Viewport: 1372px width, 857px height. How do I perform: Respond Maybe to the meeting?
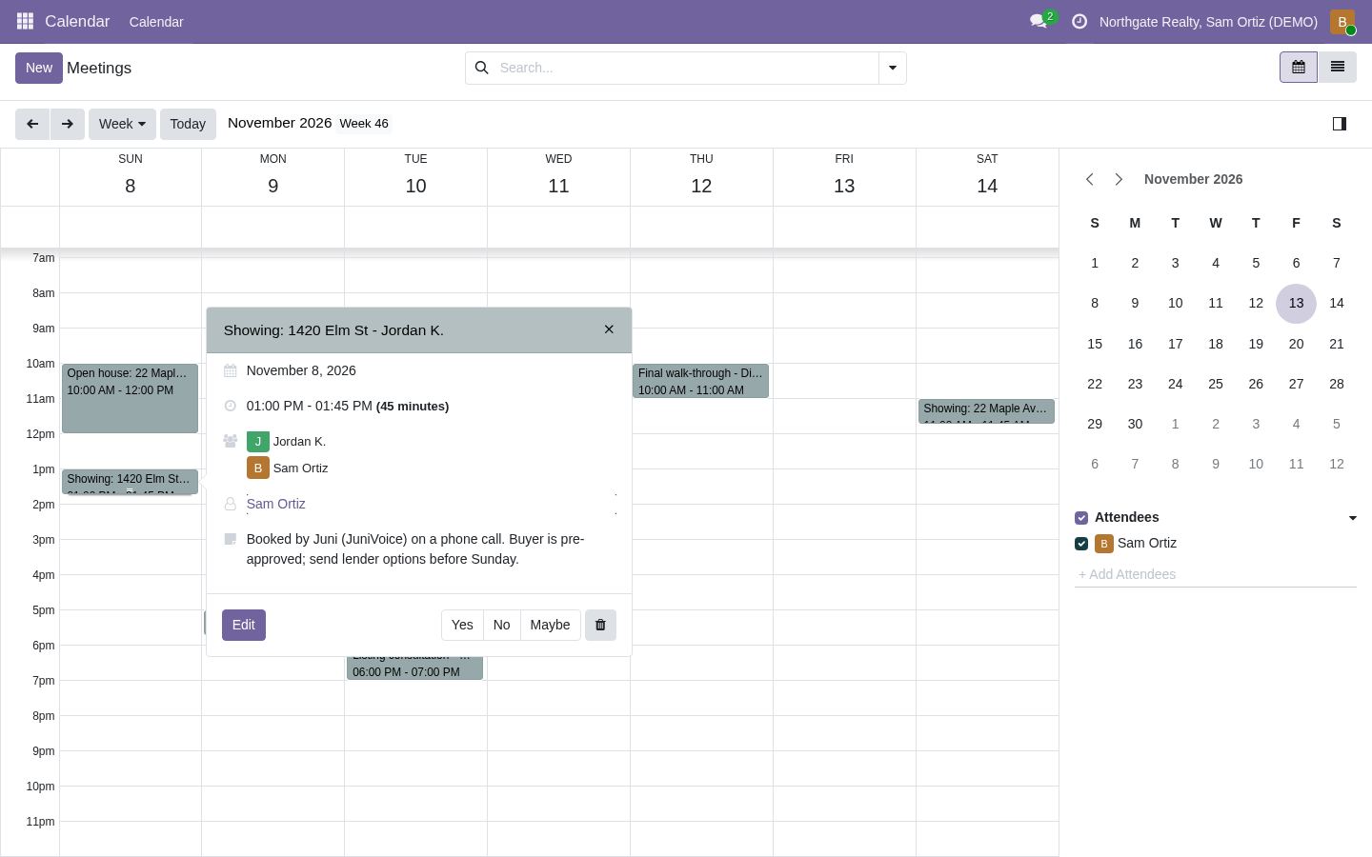(x=550, y=625)
